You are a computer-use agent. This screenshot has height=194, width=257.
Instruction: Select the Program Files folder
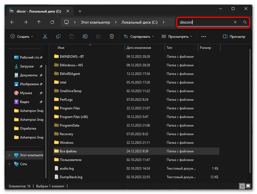click(70, 108)
